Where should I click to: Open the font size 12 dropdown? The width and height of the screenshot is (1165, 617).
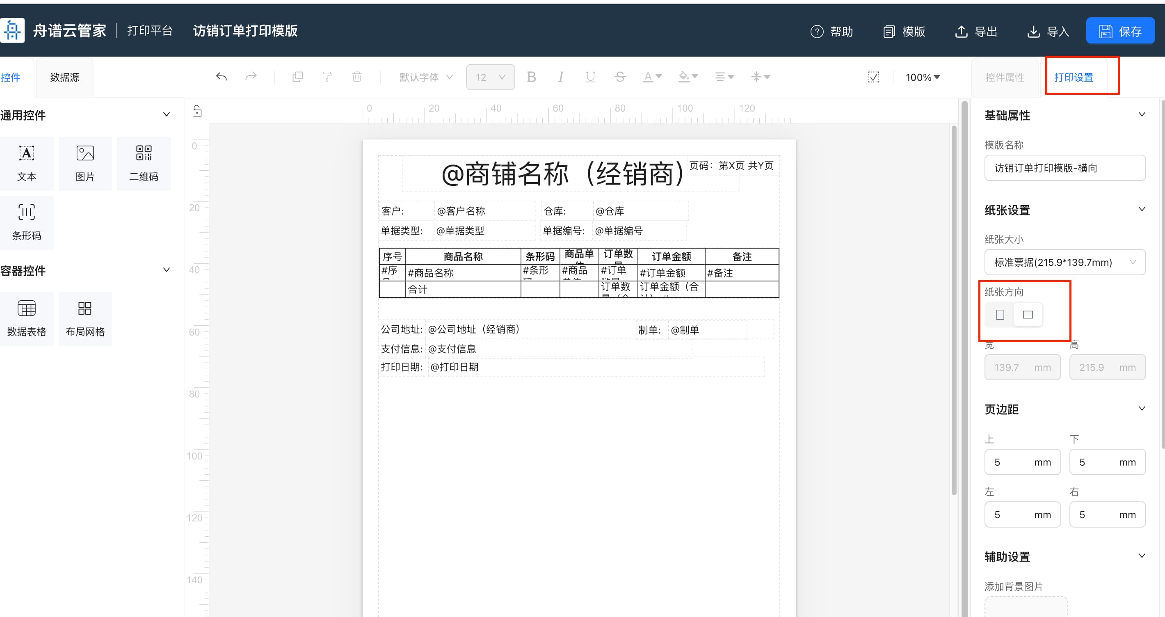click(490, 78)
